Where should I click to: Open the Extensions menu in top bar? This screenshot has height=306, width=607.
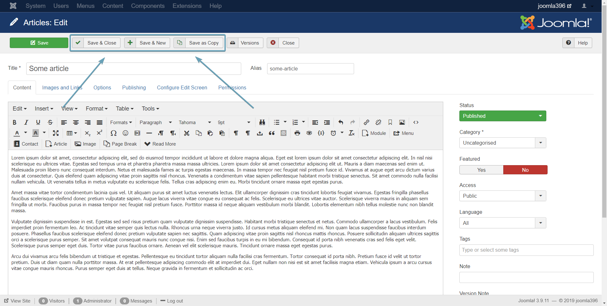[187, 6]
